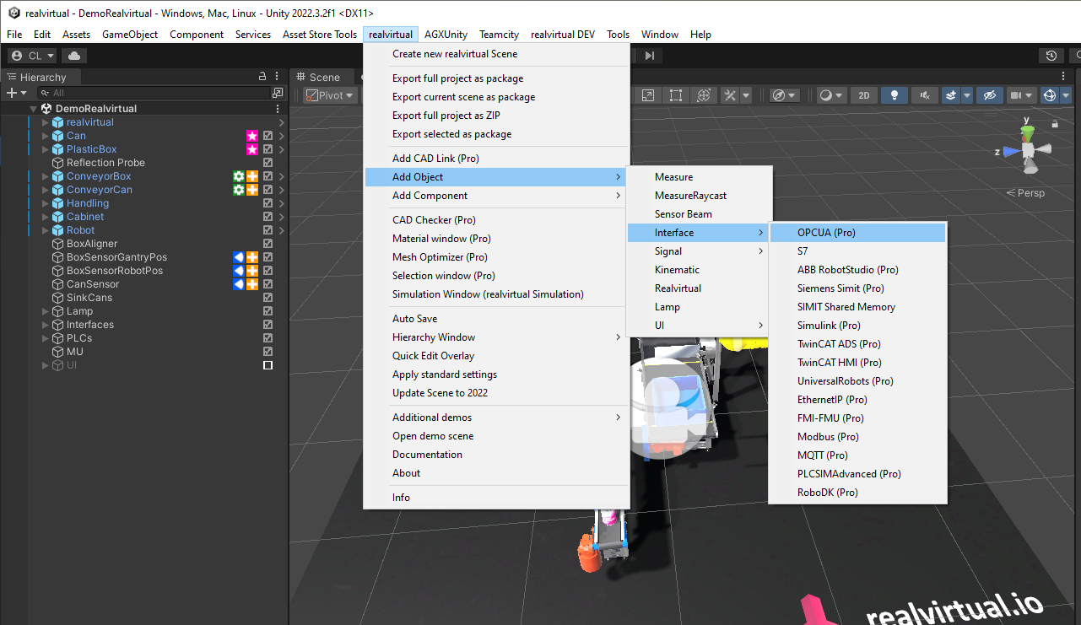1081x625 pixels.
Task: Click the cloud services icon
Action: pos(74,56)
